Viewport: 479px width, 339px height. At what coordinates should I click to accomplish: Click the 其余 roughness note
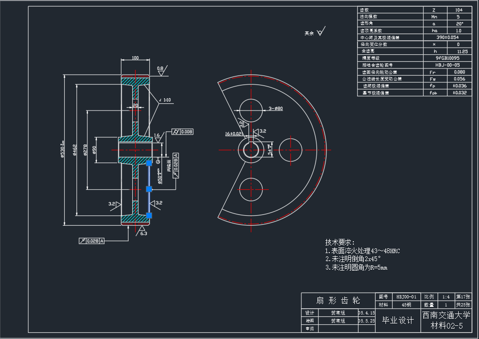click(309, 33)
